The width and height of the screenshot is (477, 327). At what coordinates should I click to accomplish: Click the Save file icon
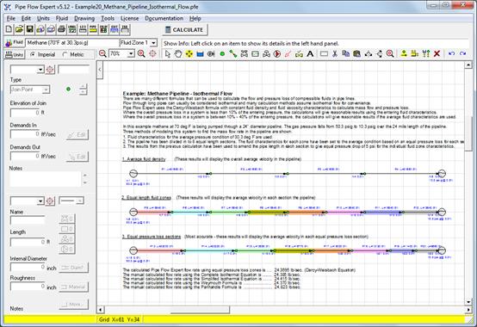tap(29, 29)
